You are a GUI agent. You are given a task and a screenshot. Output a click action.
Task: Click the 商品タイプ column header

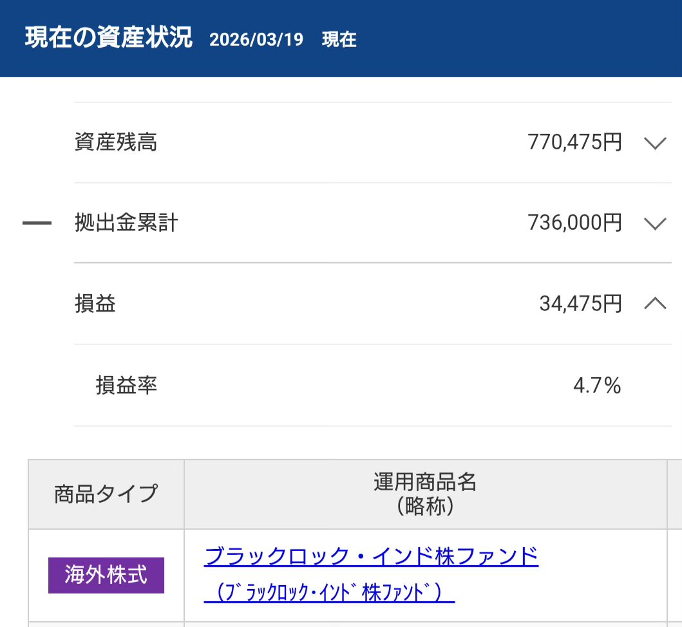point(106,494)
